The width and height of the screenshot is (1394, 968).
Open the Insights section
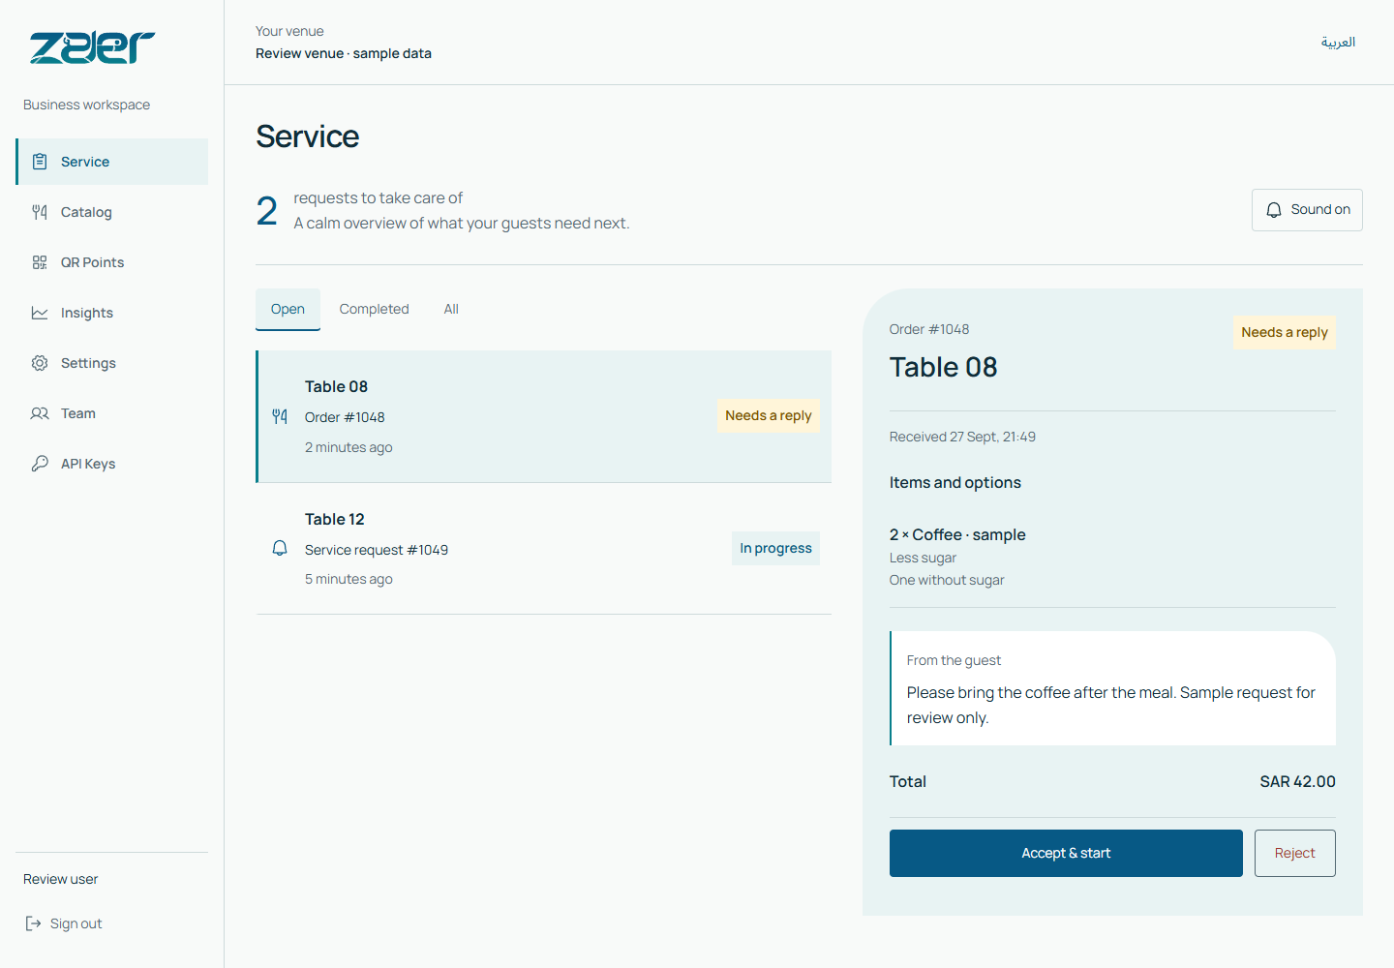click(x=112, y=313)
